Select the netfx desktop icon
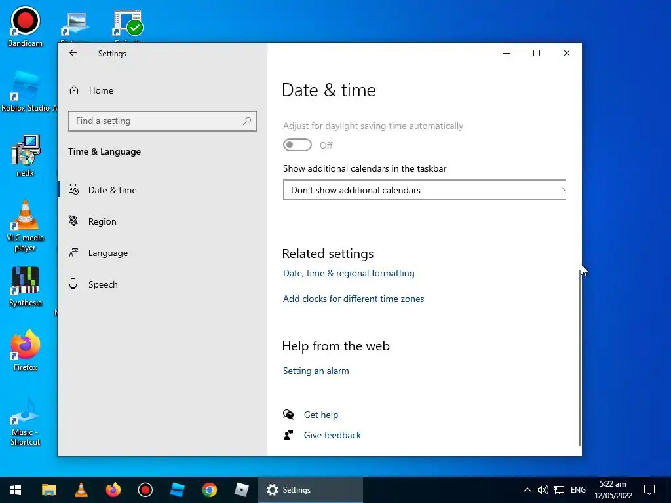The height and width of the screenshot is (503, 671). coord(26,156)
